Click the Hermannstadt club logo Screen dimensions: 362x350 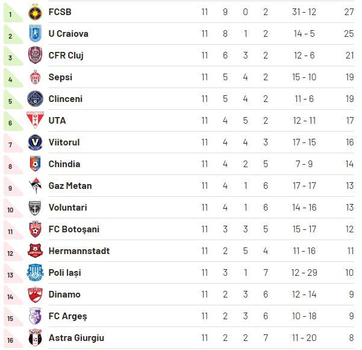pos(35,251)
